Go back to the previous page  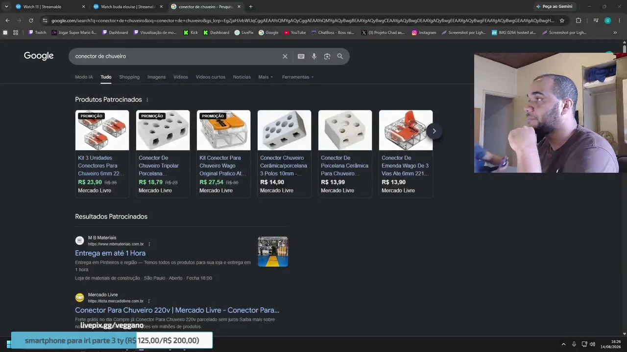[7, 21]
